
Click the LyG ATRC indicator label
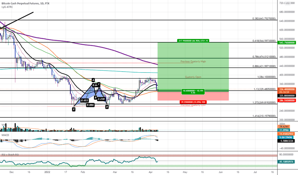pyautogui.click(x=7, y=7)
